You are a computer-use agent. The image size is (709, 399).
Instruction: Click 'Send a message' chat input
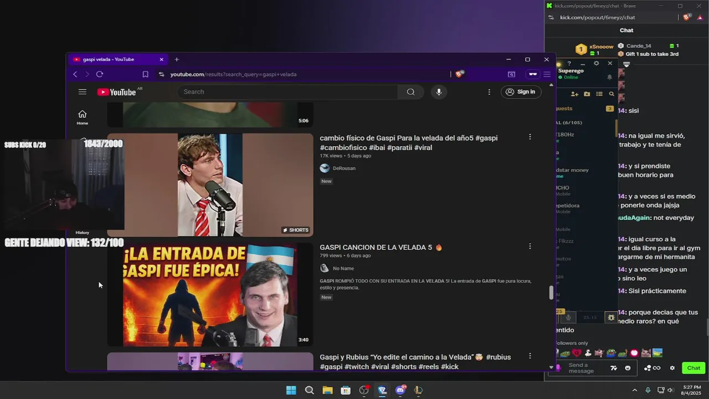tap(587, 368)
